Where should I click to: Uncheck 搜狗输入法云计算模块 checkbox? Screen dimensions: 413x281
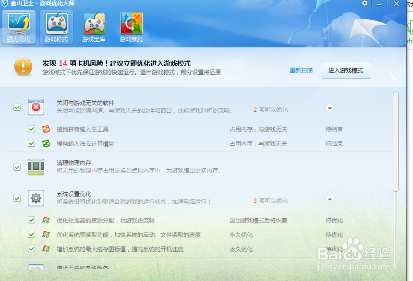[32, 143]
